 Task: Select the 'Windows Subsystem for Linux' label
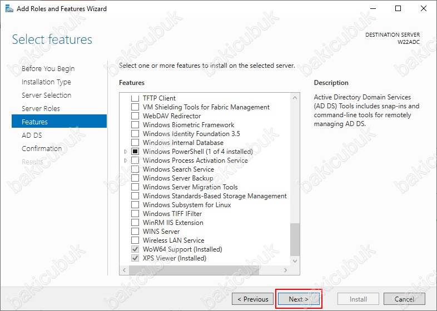pos(187,205)
